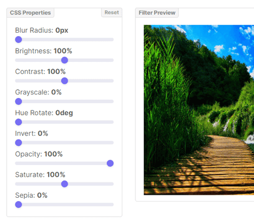Select the CSS Properties panel tab

pos(30,13)
